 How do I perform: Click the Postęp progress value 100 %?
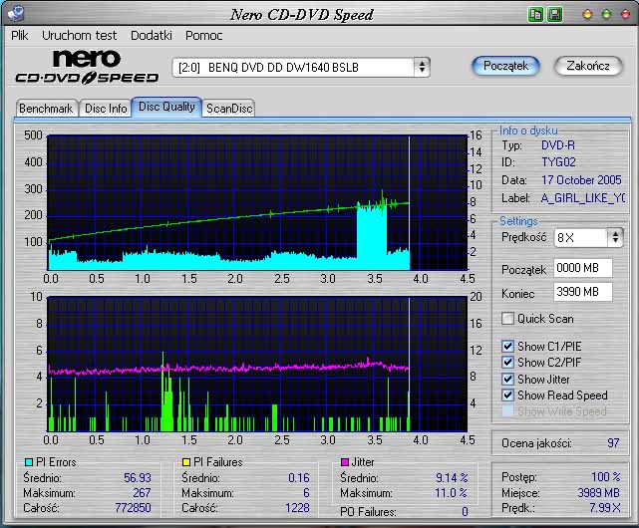click(x=605, y=476)
